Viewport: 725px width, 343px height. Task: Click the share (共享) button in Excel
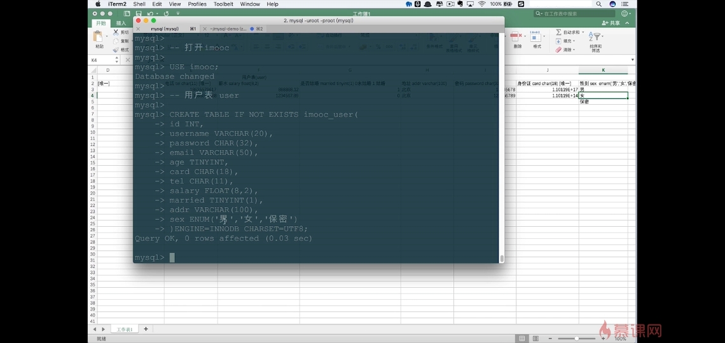pyautogui.click(x=611, y=23)
